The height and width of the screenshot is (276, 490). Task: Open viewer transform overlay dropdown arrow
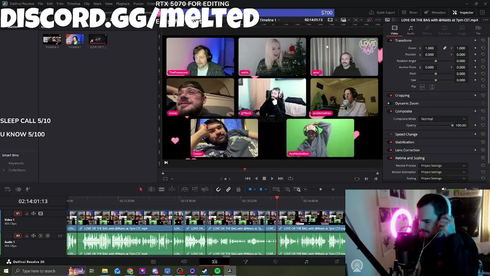click(172, 179)
